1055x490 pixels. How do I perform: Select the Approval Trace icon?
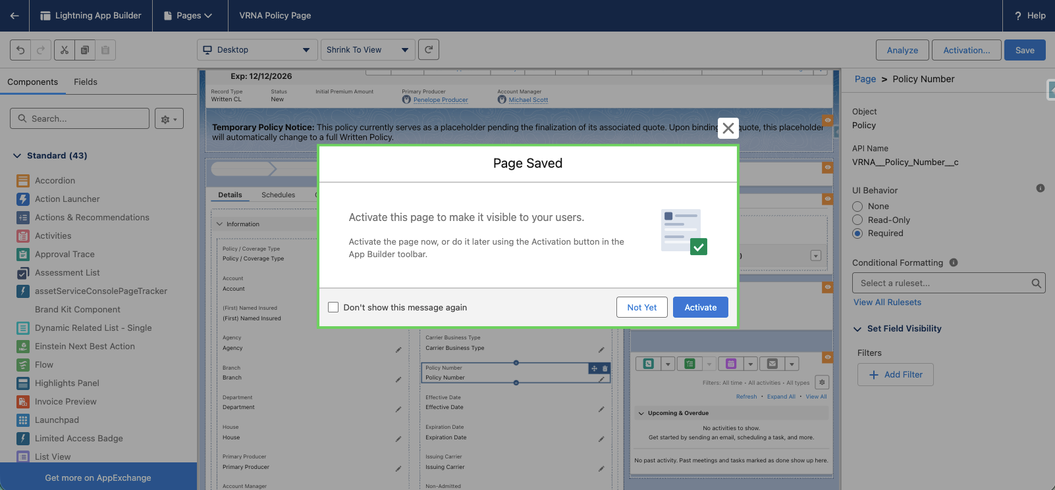(x=23, y=255)
